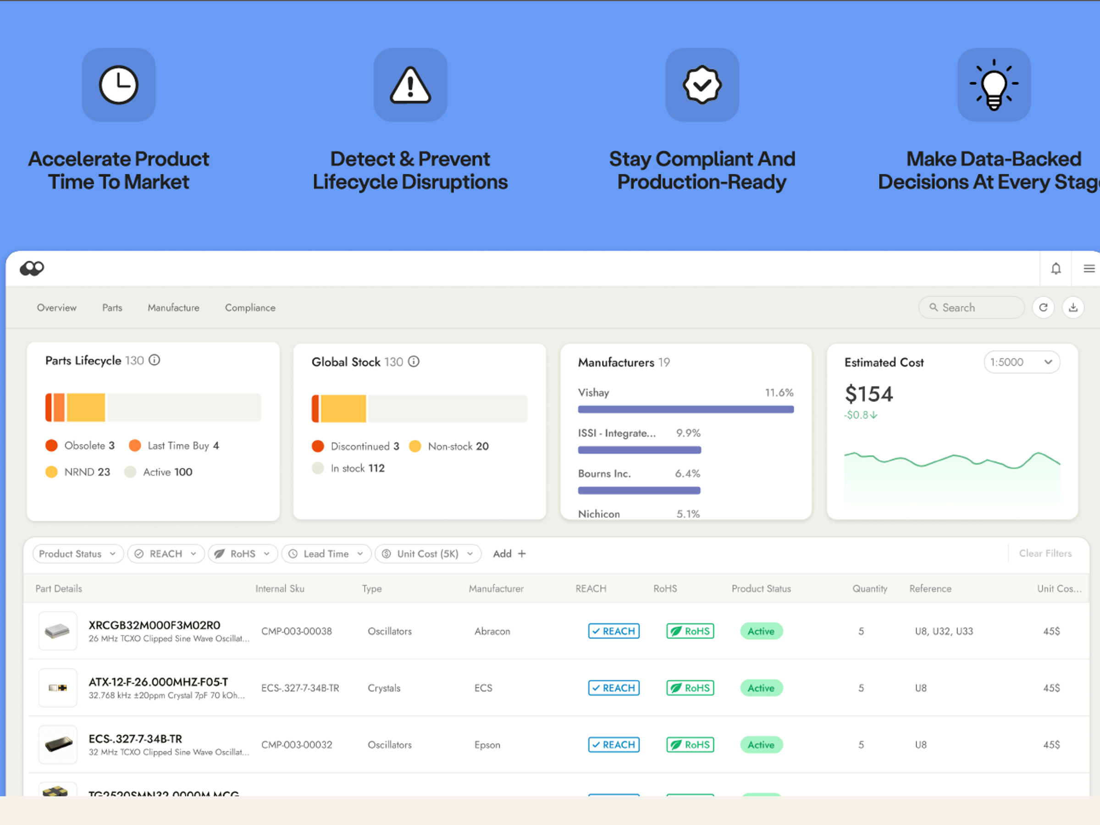Click the $154 estimated cost value

click(869, 394)
